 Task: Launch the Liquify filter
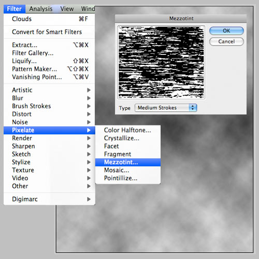click(x=49, y=61)
